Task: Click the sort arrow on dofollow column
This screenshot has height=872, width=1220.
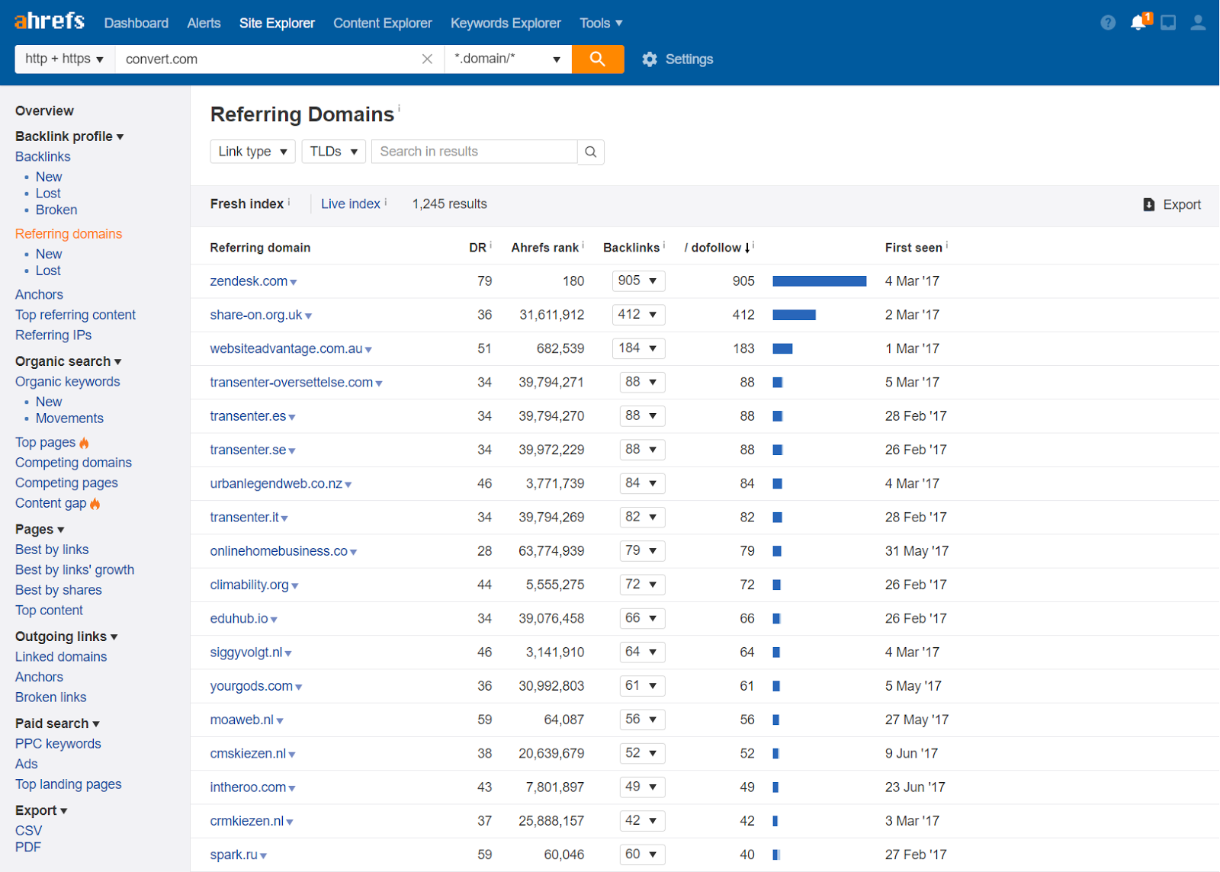Action: tap(747, 248)
